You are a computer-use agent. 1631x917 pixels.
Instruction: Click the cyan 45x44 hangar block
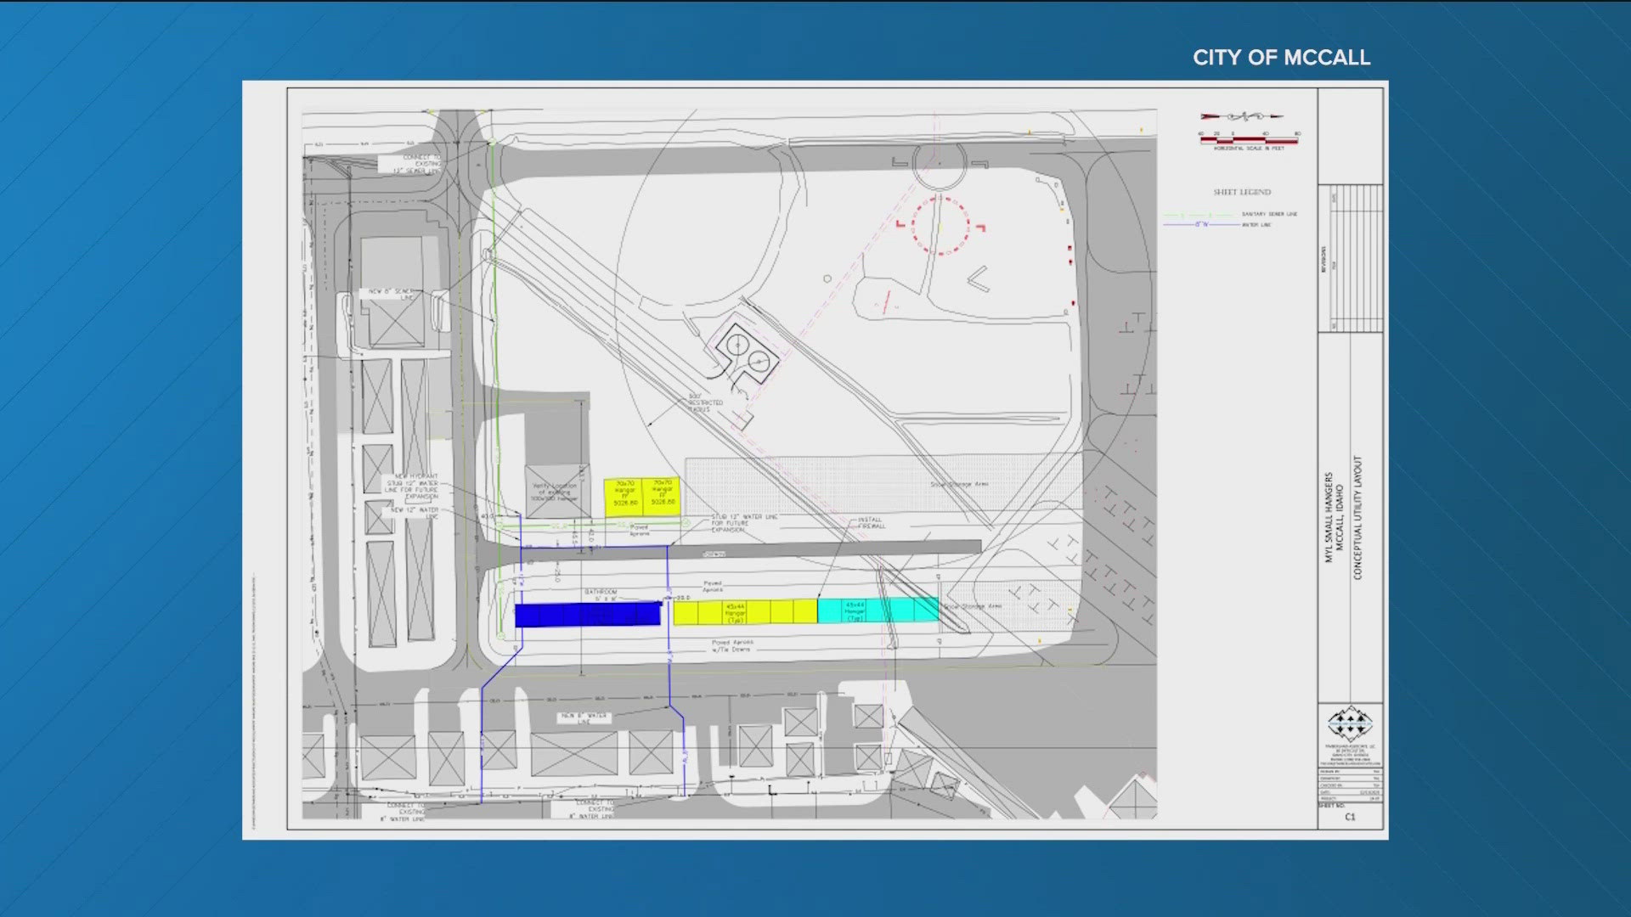(x=878, y=610)
